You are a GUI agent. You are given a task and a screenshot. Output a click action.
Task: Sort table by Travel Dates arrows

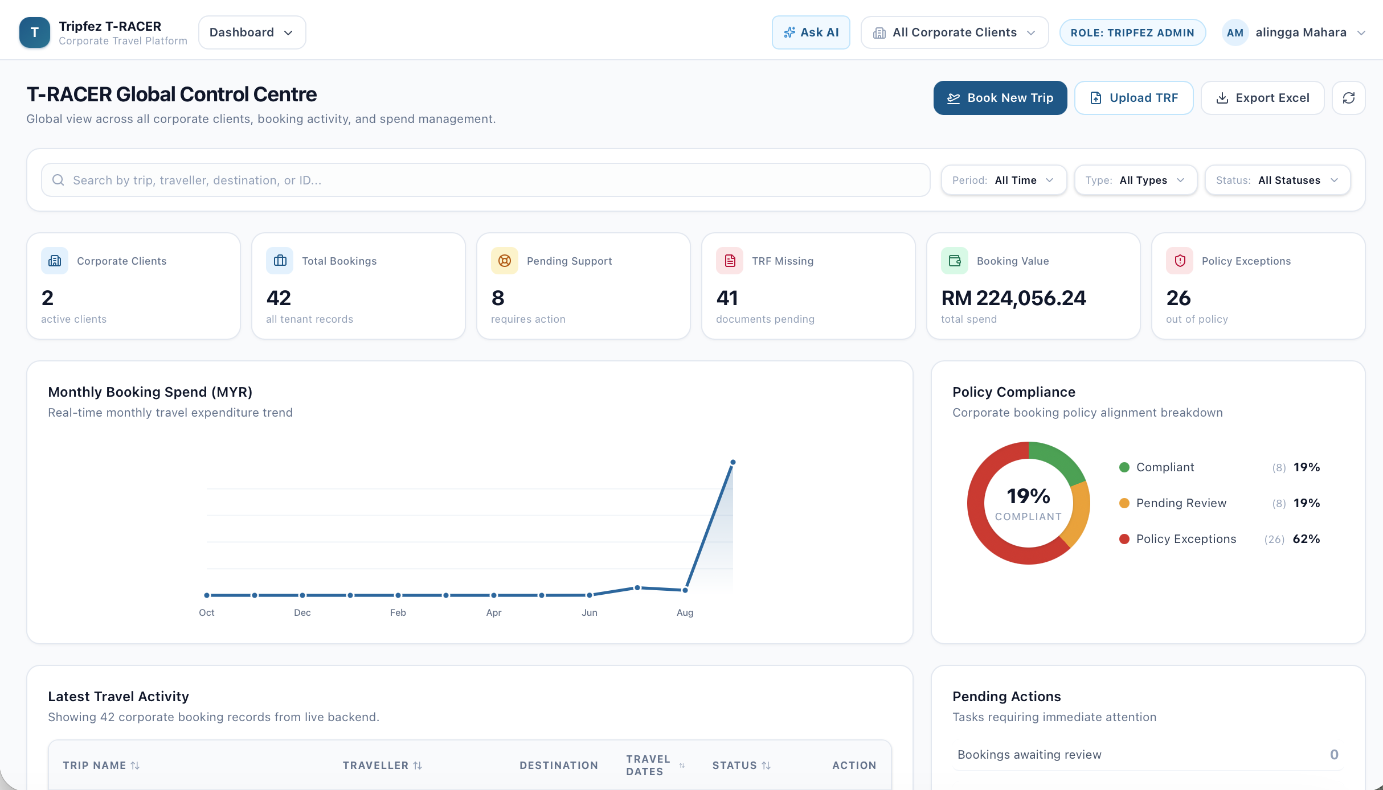point(682,766)
